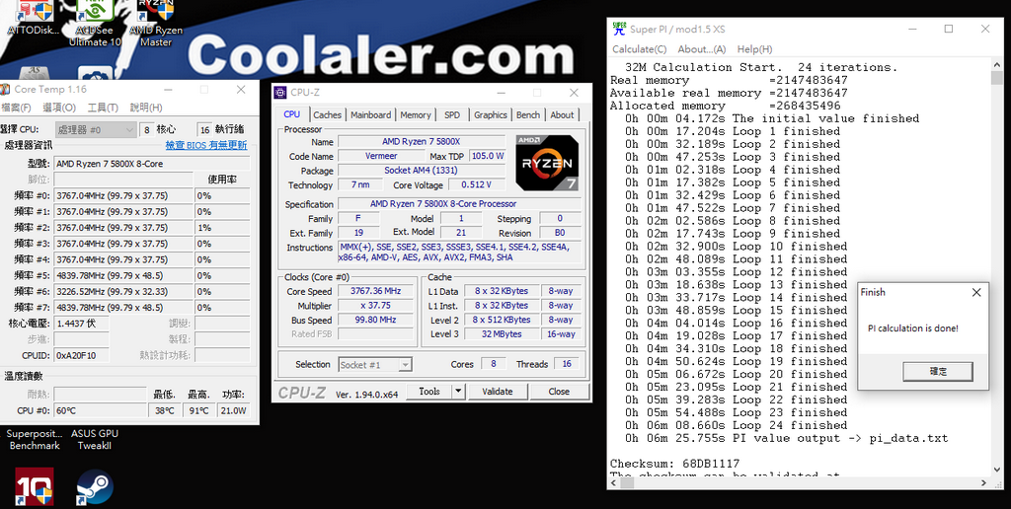Select the ASUS GPU TweakII desktop label
The image size is (1011, 509).
click(x=94, y=439)
